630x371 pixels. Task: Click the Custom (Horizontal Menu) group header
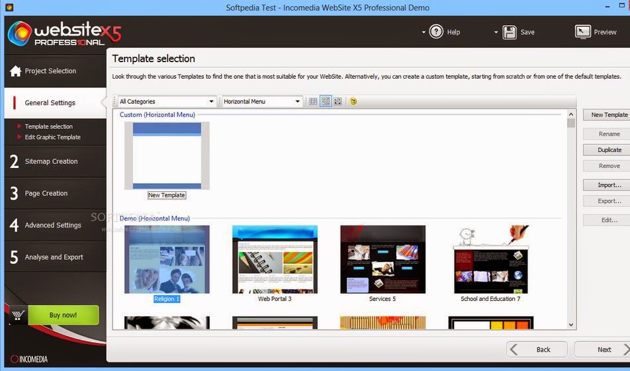pyautogui.click(x=157, y=115)
